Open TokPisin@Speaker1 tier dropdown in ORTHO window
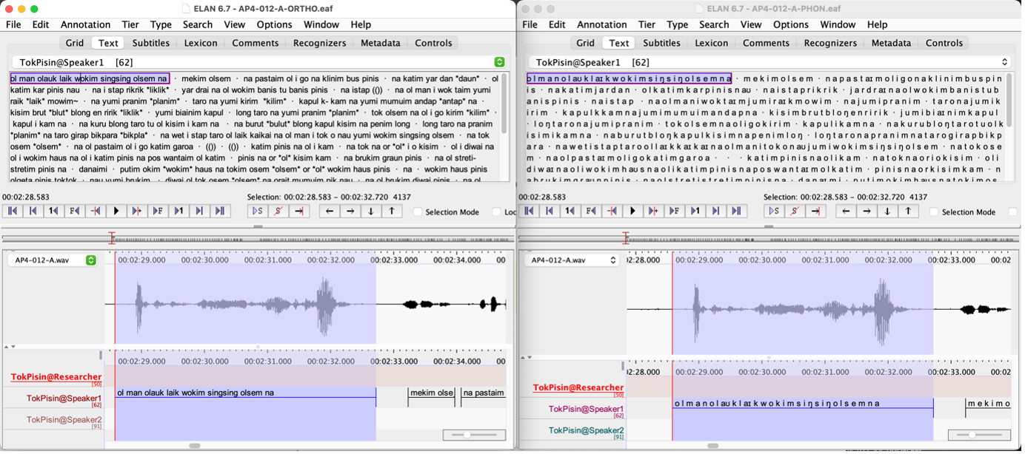Screen dimensions: 1025x454 coord(258,62)
